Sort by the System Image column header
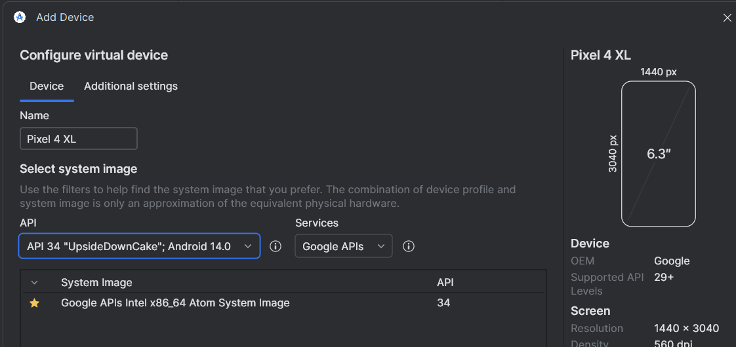Viewport: 736px width, 347px height. click(96, 283)
